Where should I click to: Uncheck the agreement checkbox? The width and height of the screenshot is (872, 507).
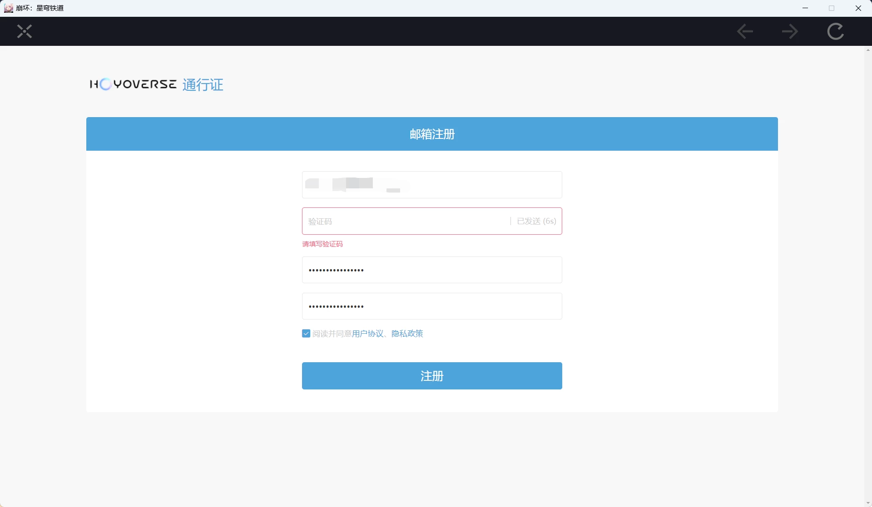(x=306, y=334)
